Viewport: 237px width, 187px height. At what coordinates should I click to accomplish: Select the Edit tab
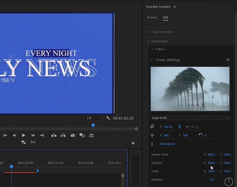(x=166, y=18)
